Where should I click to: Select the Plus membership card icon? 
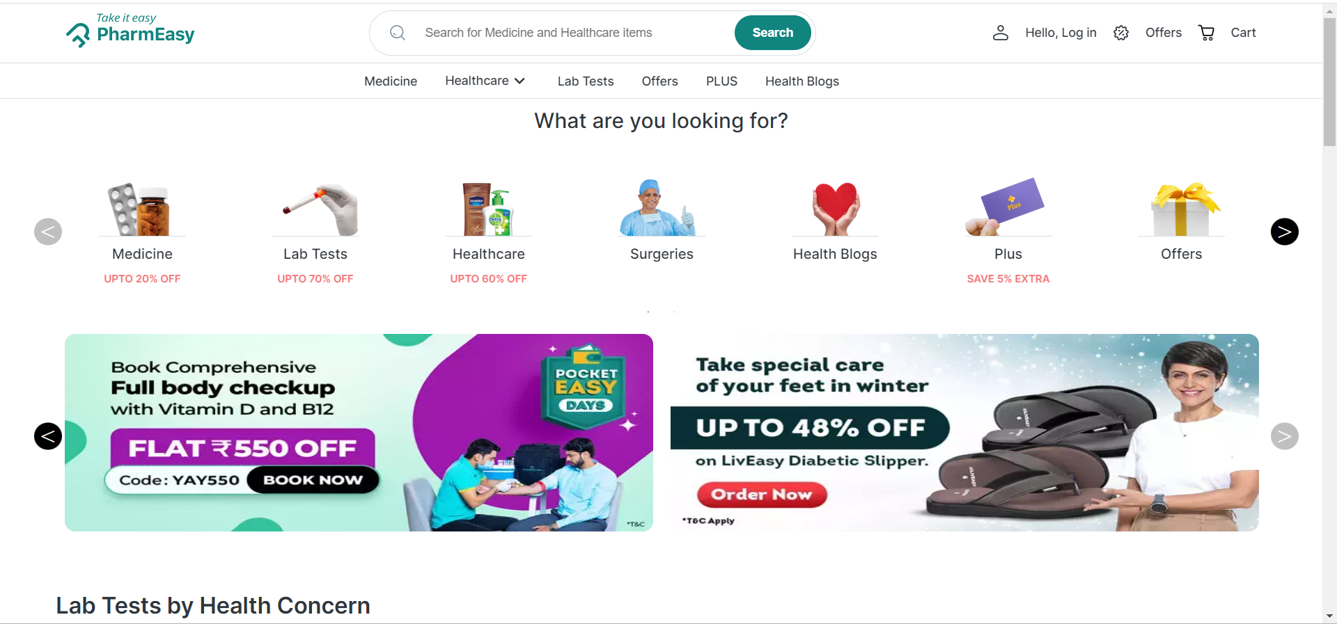[1008, 207]
